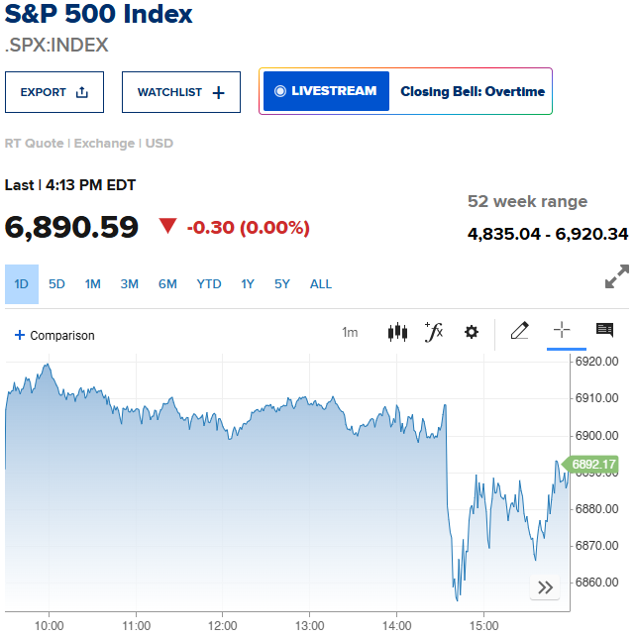636x637 pixels.
Task: Toggle the crosshair tool
Action: pyautogui.click(x=562, y=331)
